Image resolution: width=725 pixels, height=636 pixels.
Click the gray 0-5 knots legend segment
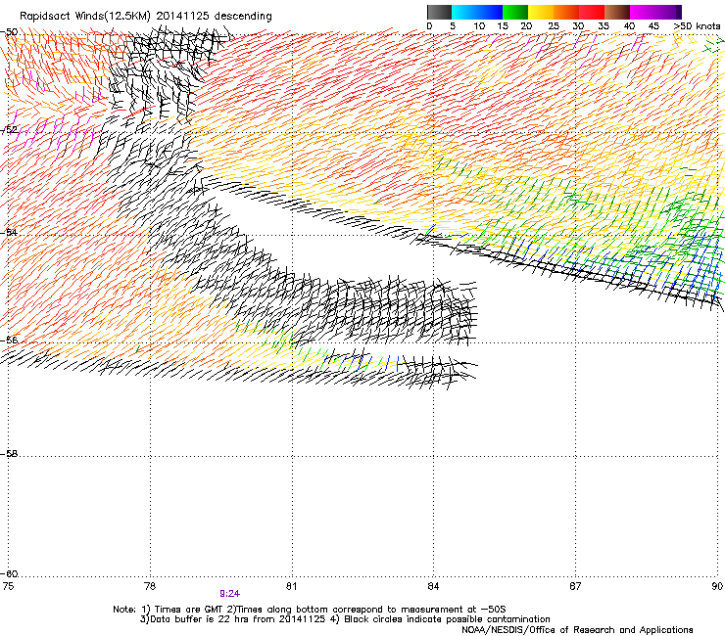coord(439,12)
